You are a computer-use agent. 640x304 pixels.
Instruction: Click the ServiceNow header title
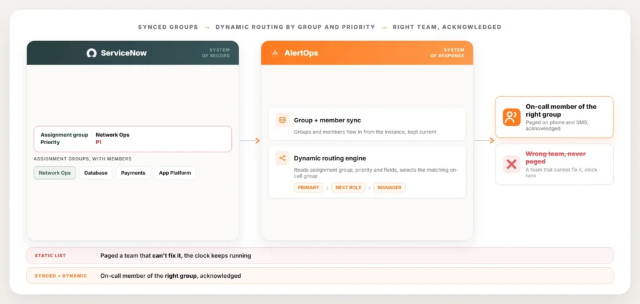pyautogui.click(x=124, y=53)
